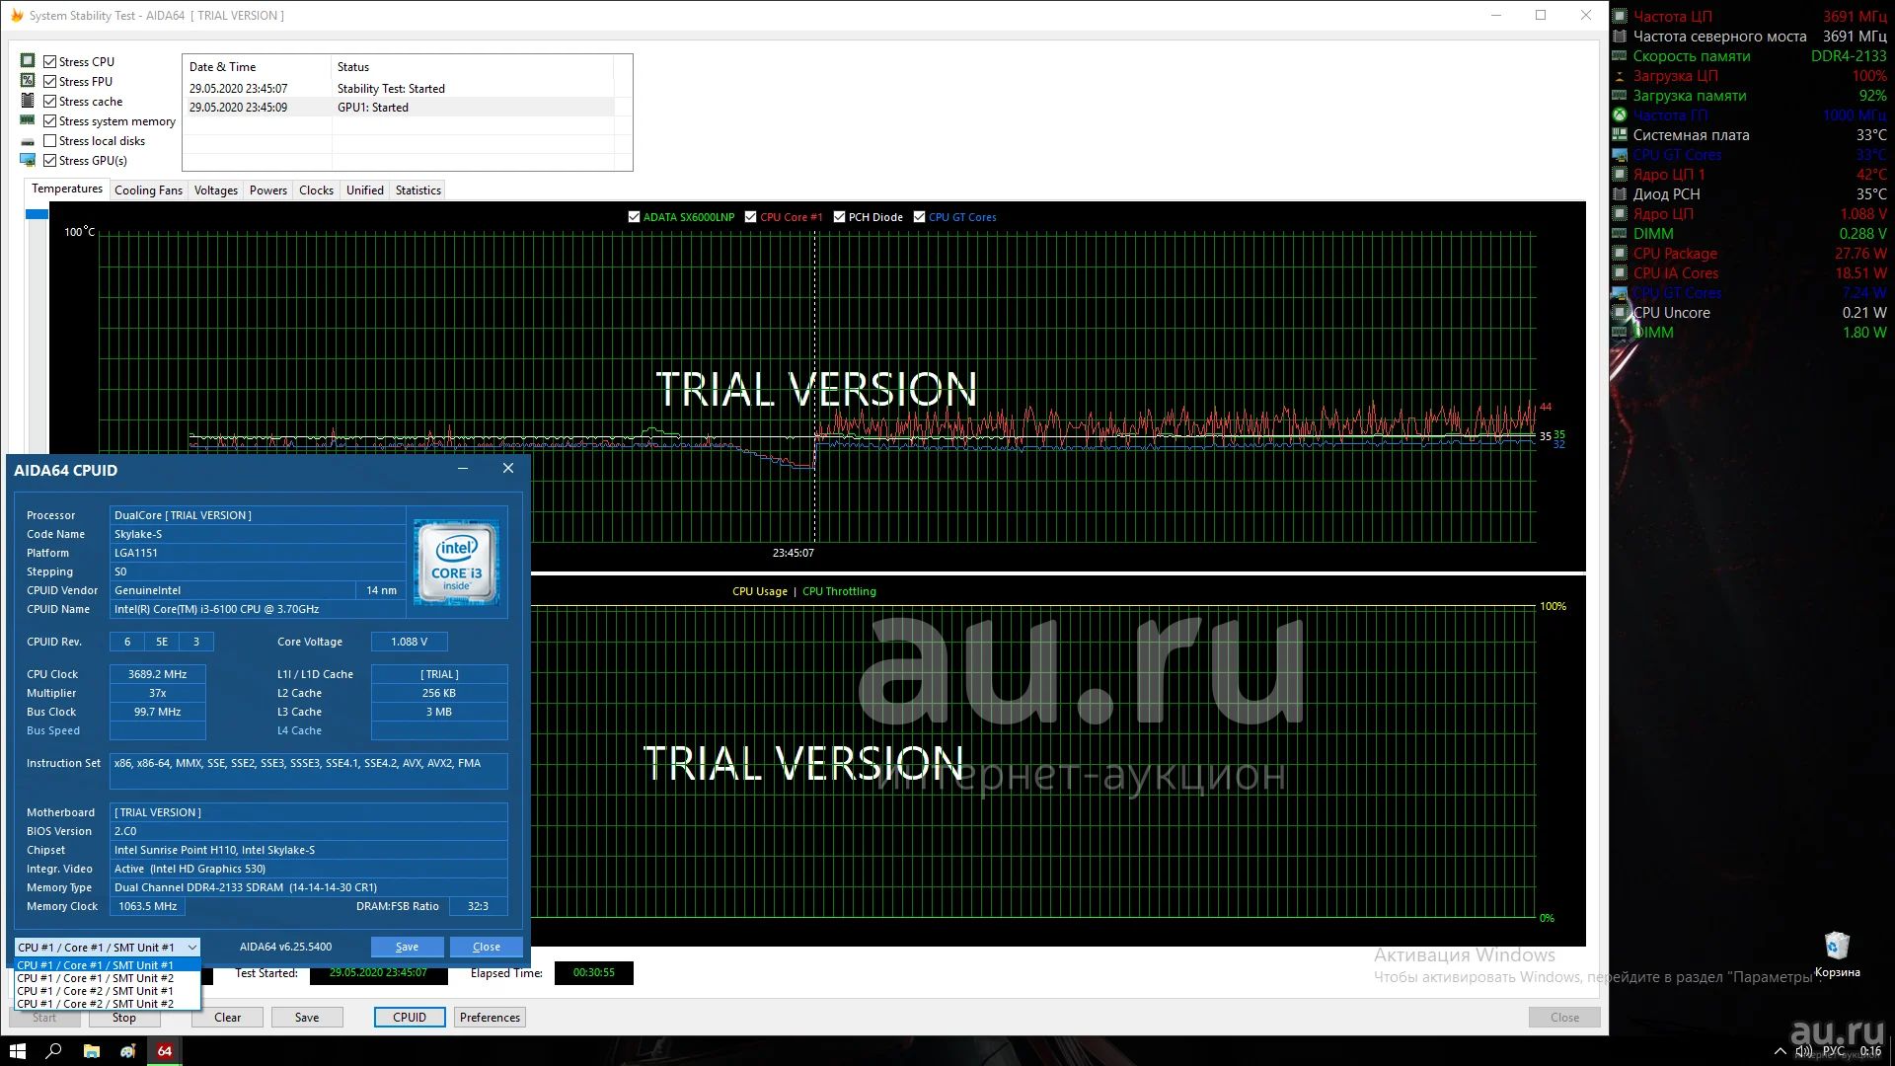The width and height of the screenshot is (1895, 1066).
Task: Click Close in CPUID dialog
Action: tap(487, 947)
